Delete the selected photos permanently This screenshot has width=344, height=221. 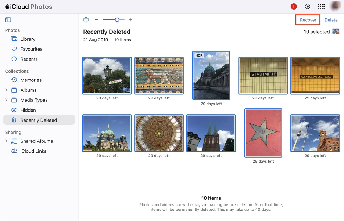tap(330, 20)
